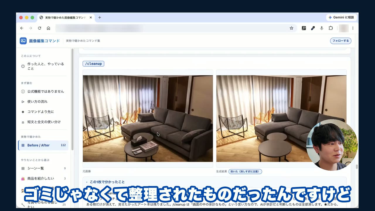This screenshot has height=211, width=375.
Task: Click the sidebar vertical scrollbar
Action: point(73,100)
